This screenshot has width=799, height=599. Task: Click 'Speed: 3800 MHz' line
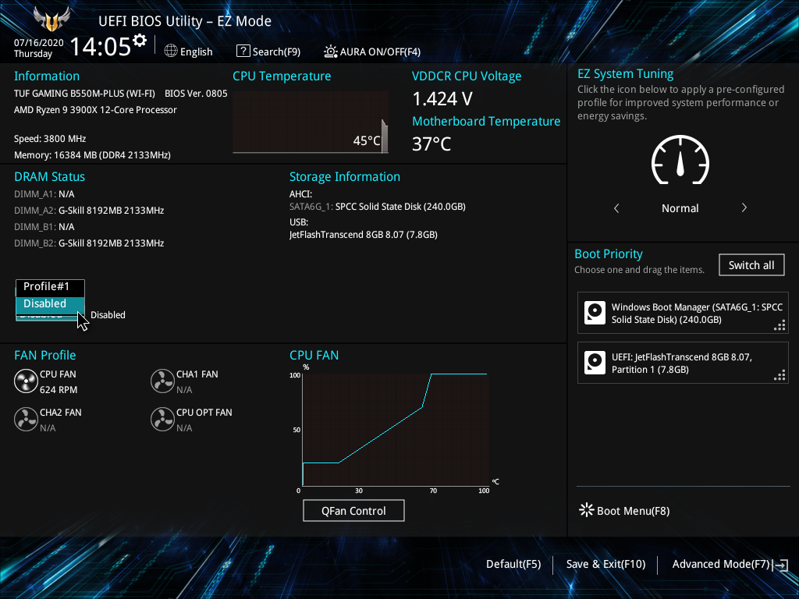tap(50, 139)
